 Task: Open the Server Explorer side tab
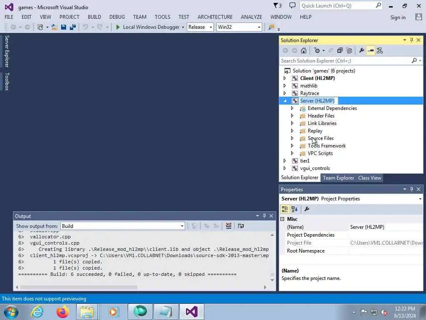[x=7, y=51]
